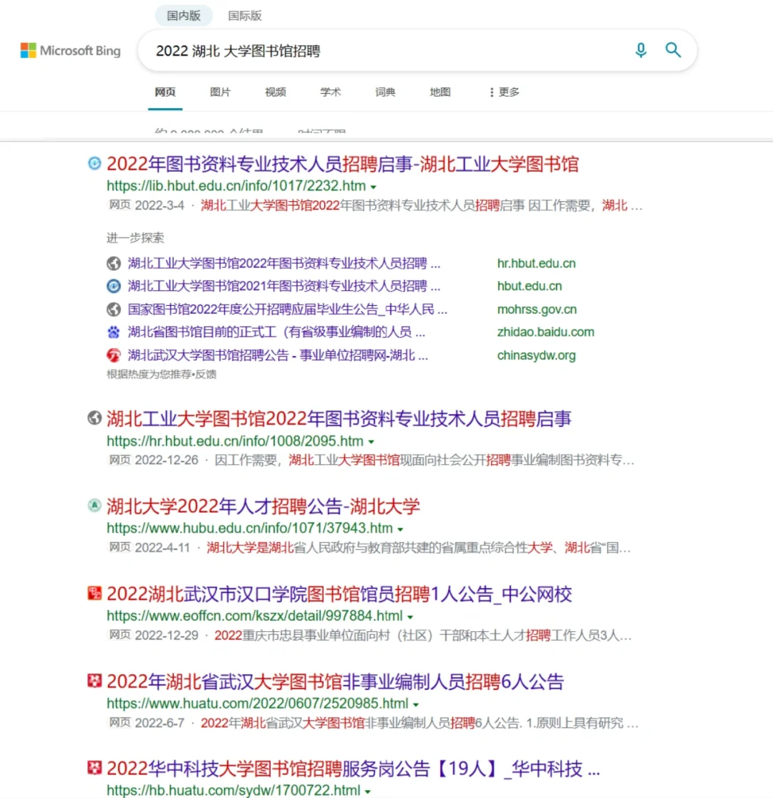
Task: Click favicon of hbut.edu.cn 2021年 suggestion row
Action: click(113, 286)
